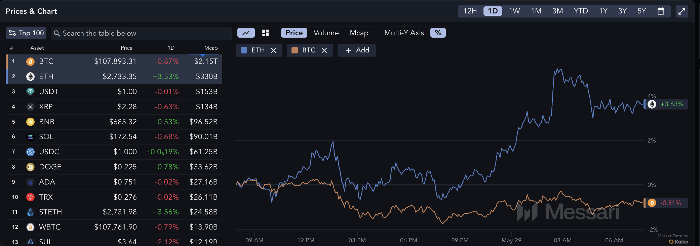Select the 1Y time range
Viewport: 700px width, 246px height.
(x=604, y=11)
